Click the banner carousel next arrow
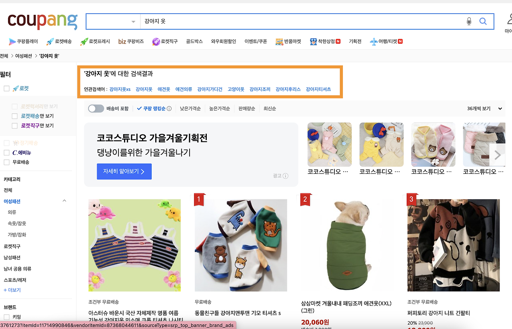The height and width of the screenshot is (329, 512). tap(497, 154)
